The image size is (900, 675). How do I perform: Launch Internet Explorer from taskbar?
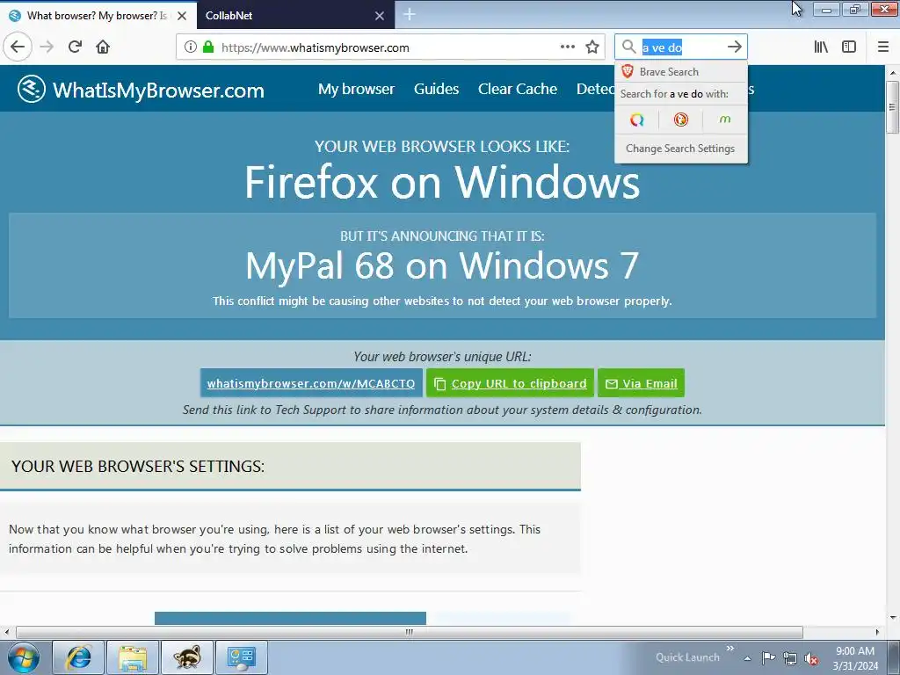78,657
